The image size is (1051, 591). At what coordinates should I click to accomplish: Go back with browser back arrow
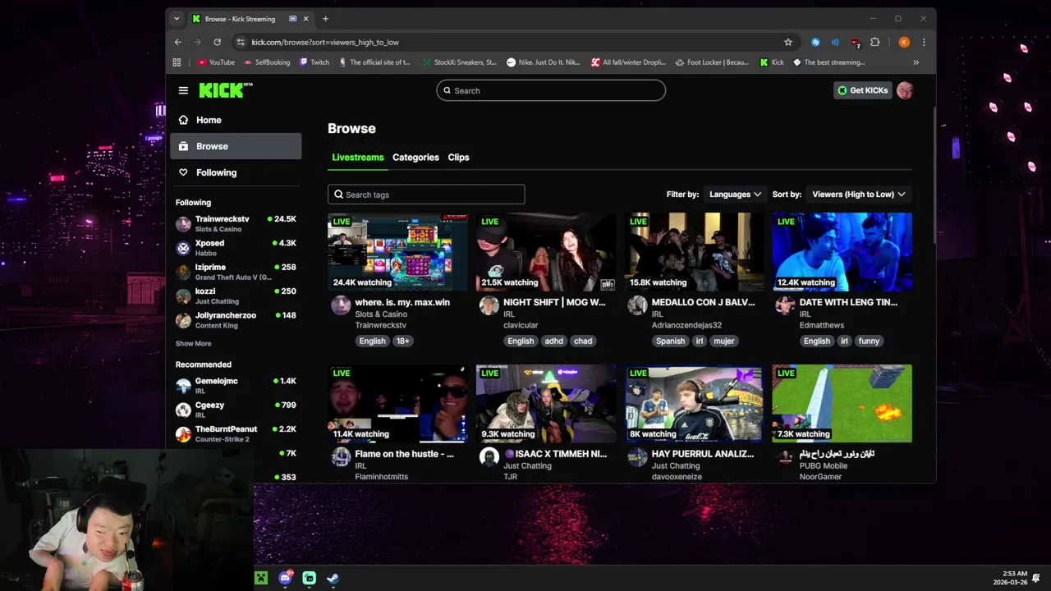click(x=178, y=42)
